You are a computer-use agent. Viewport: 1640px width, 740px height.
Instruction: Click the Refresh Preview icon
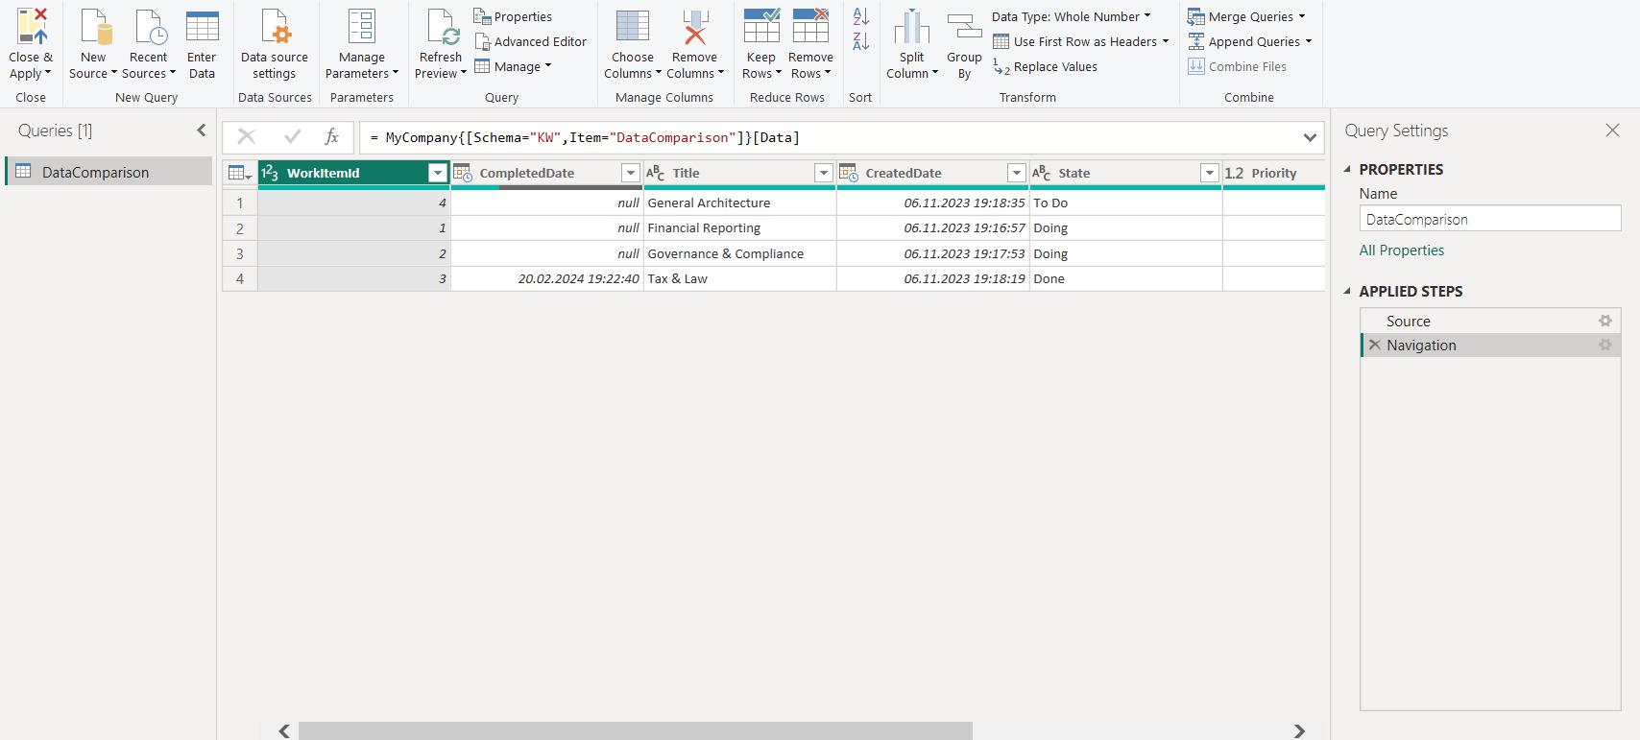click(443, 27)
